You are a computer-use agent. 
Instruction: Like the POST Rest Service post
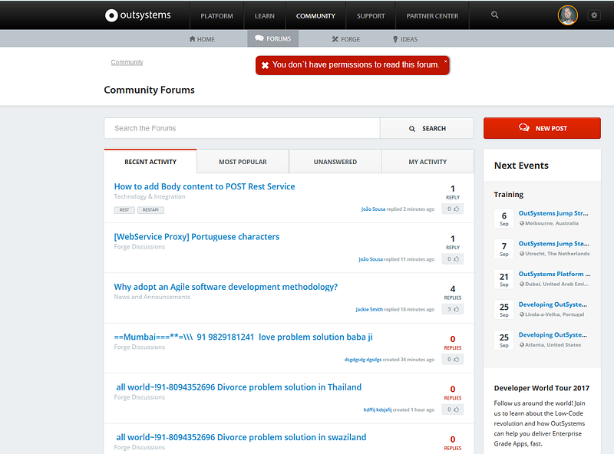(x=453, y=209)
